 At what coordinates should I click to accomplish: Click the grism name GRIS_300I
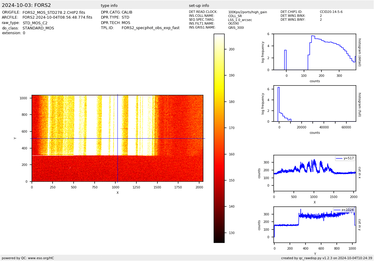click(236, 28)
